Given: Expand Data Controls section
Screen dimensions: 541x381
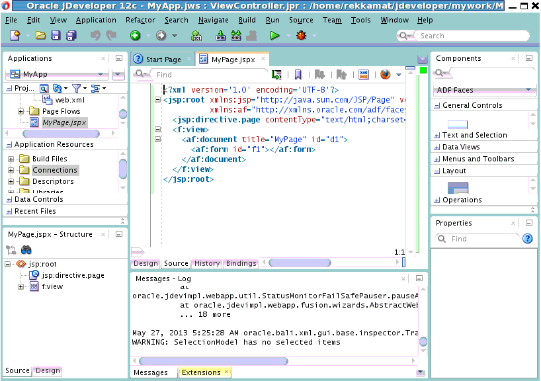Looking at the screenshot, I should pyautogui.click(x=9, y=200).
